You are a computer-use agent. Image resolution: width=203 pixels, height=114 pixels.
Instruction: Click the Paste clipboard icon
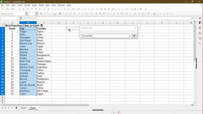pos(40,9)
